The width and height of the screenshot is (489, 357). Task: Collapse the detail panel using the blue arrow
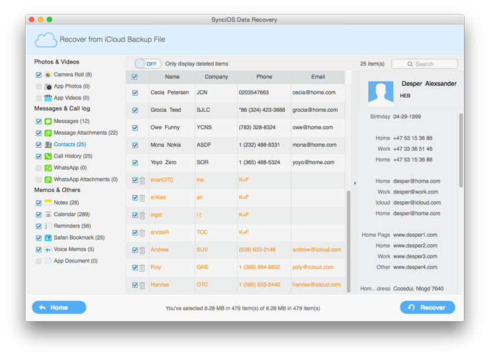point(355,183)
